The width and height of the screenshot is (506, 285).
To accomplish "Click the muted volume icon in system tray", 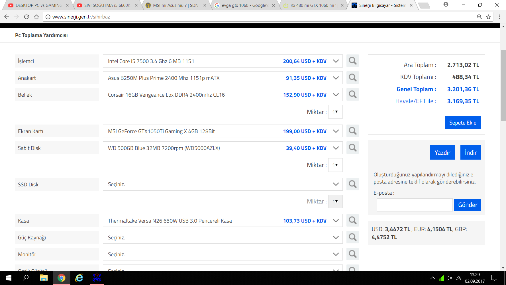I will pos(450,278).
